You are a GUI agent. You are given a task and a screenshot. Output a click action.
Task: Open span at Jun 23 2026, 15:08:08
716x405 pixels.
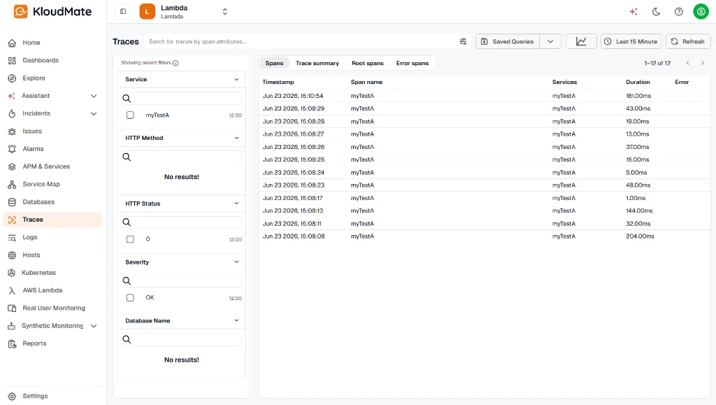pyautogui.click(x=484, y=236)
